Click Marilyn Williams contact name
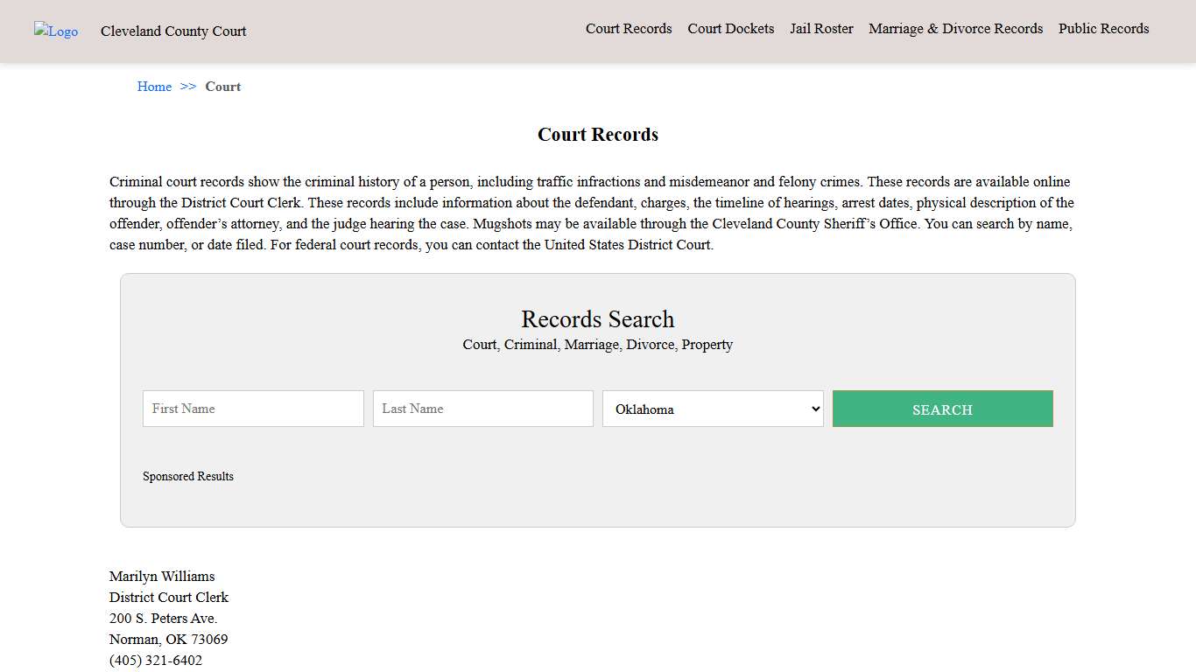The width and height of the screenshot is (1196, 672). point(162,576)
